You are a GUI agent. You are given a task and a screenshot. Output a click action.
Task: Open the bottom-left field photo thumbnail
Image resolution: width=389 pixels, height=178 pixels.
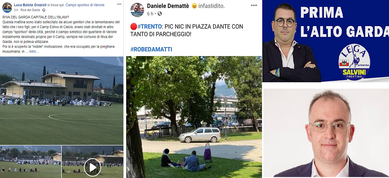(x=30, y=162)
